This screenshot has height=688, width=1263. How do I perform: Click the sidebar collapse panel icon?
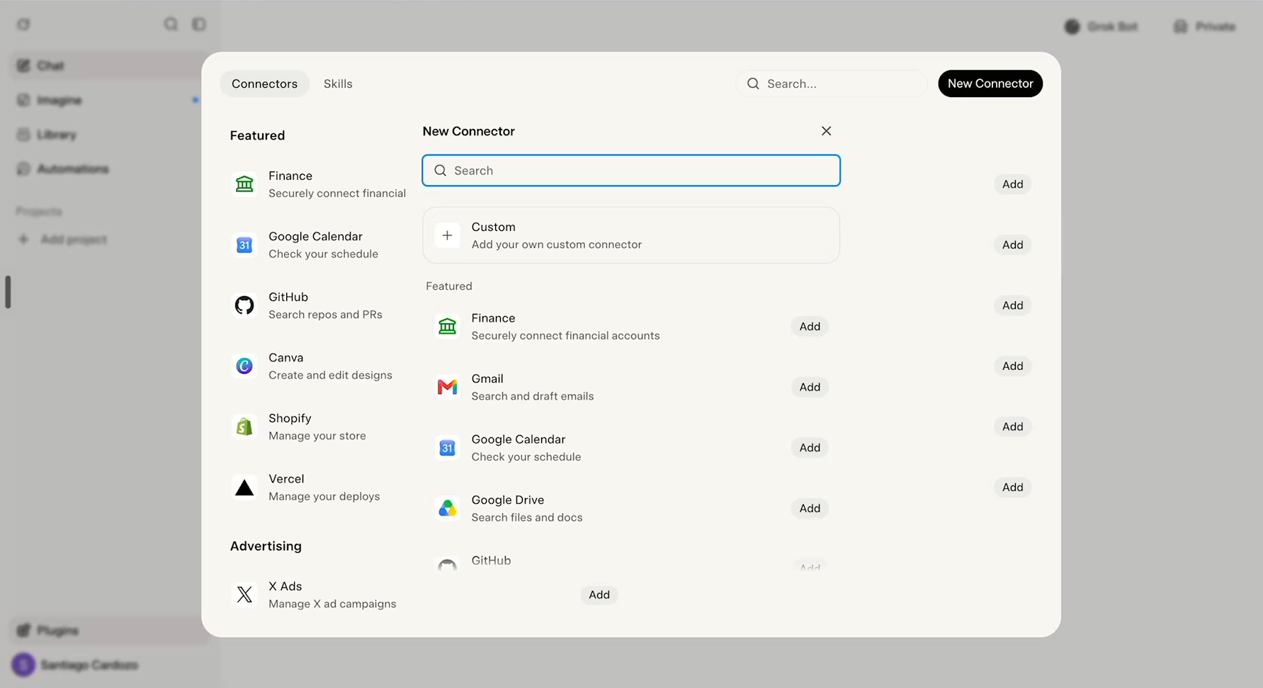pyautogui.click(x=199, y=24)
